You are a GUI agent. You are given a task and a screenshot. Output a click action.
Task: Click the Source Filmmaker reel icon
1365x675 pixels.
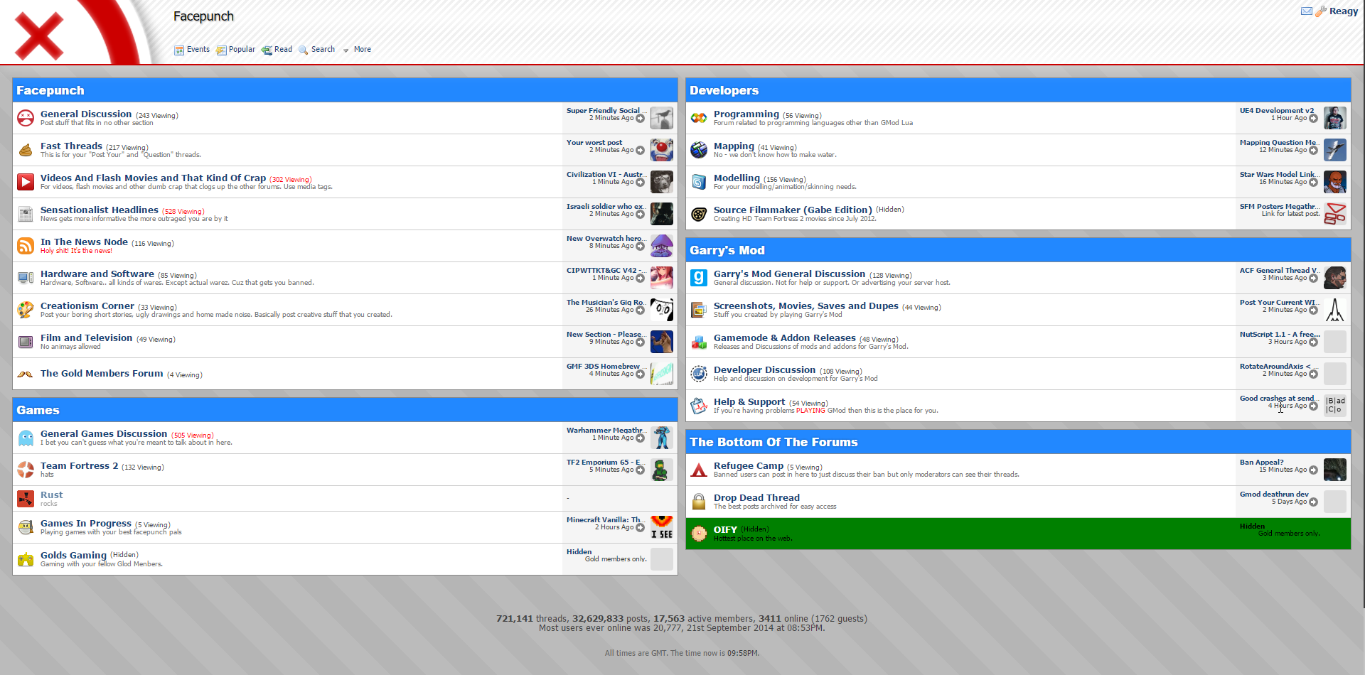(x=699, y=214)
